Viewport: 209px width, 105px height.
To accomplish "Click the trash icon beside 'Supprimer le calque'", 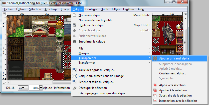I will [x=74, y=42].
